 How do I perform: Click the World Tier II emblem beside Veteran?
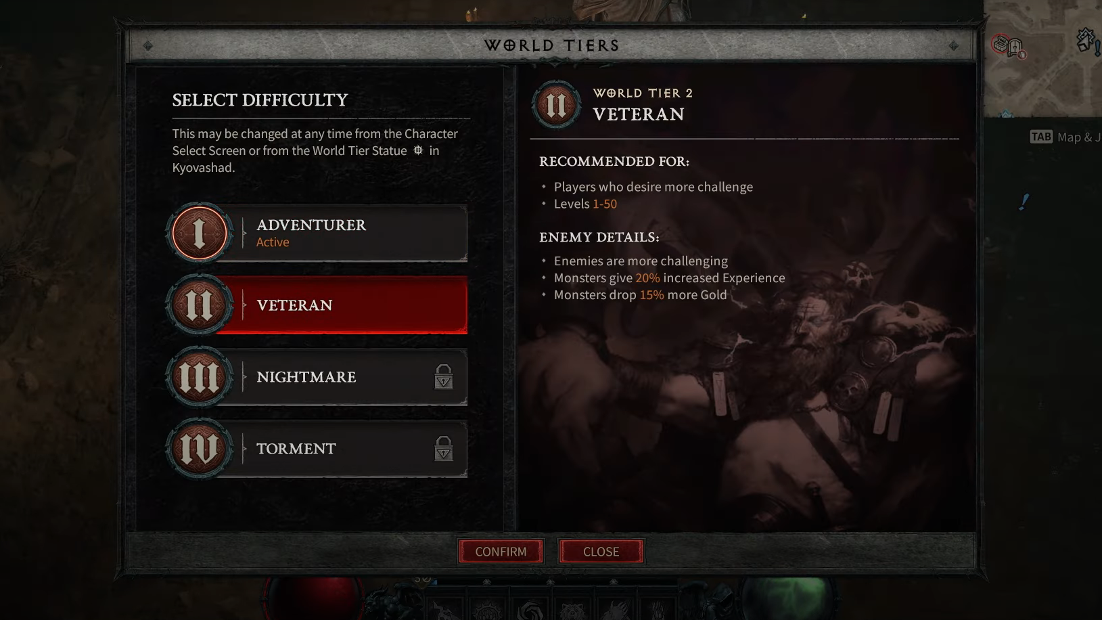click(200, 305)
